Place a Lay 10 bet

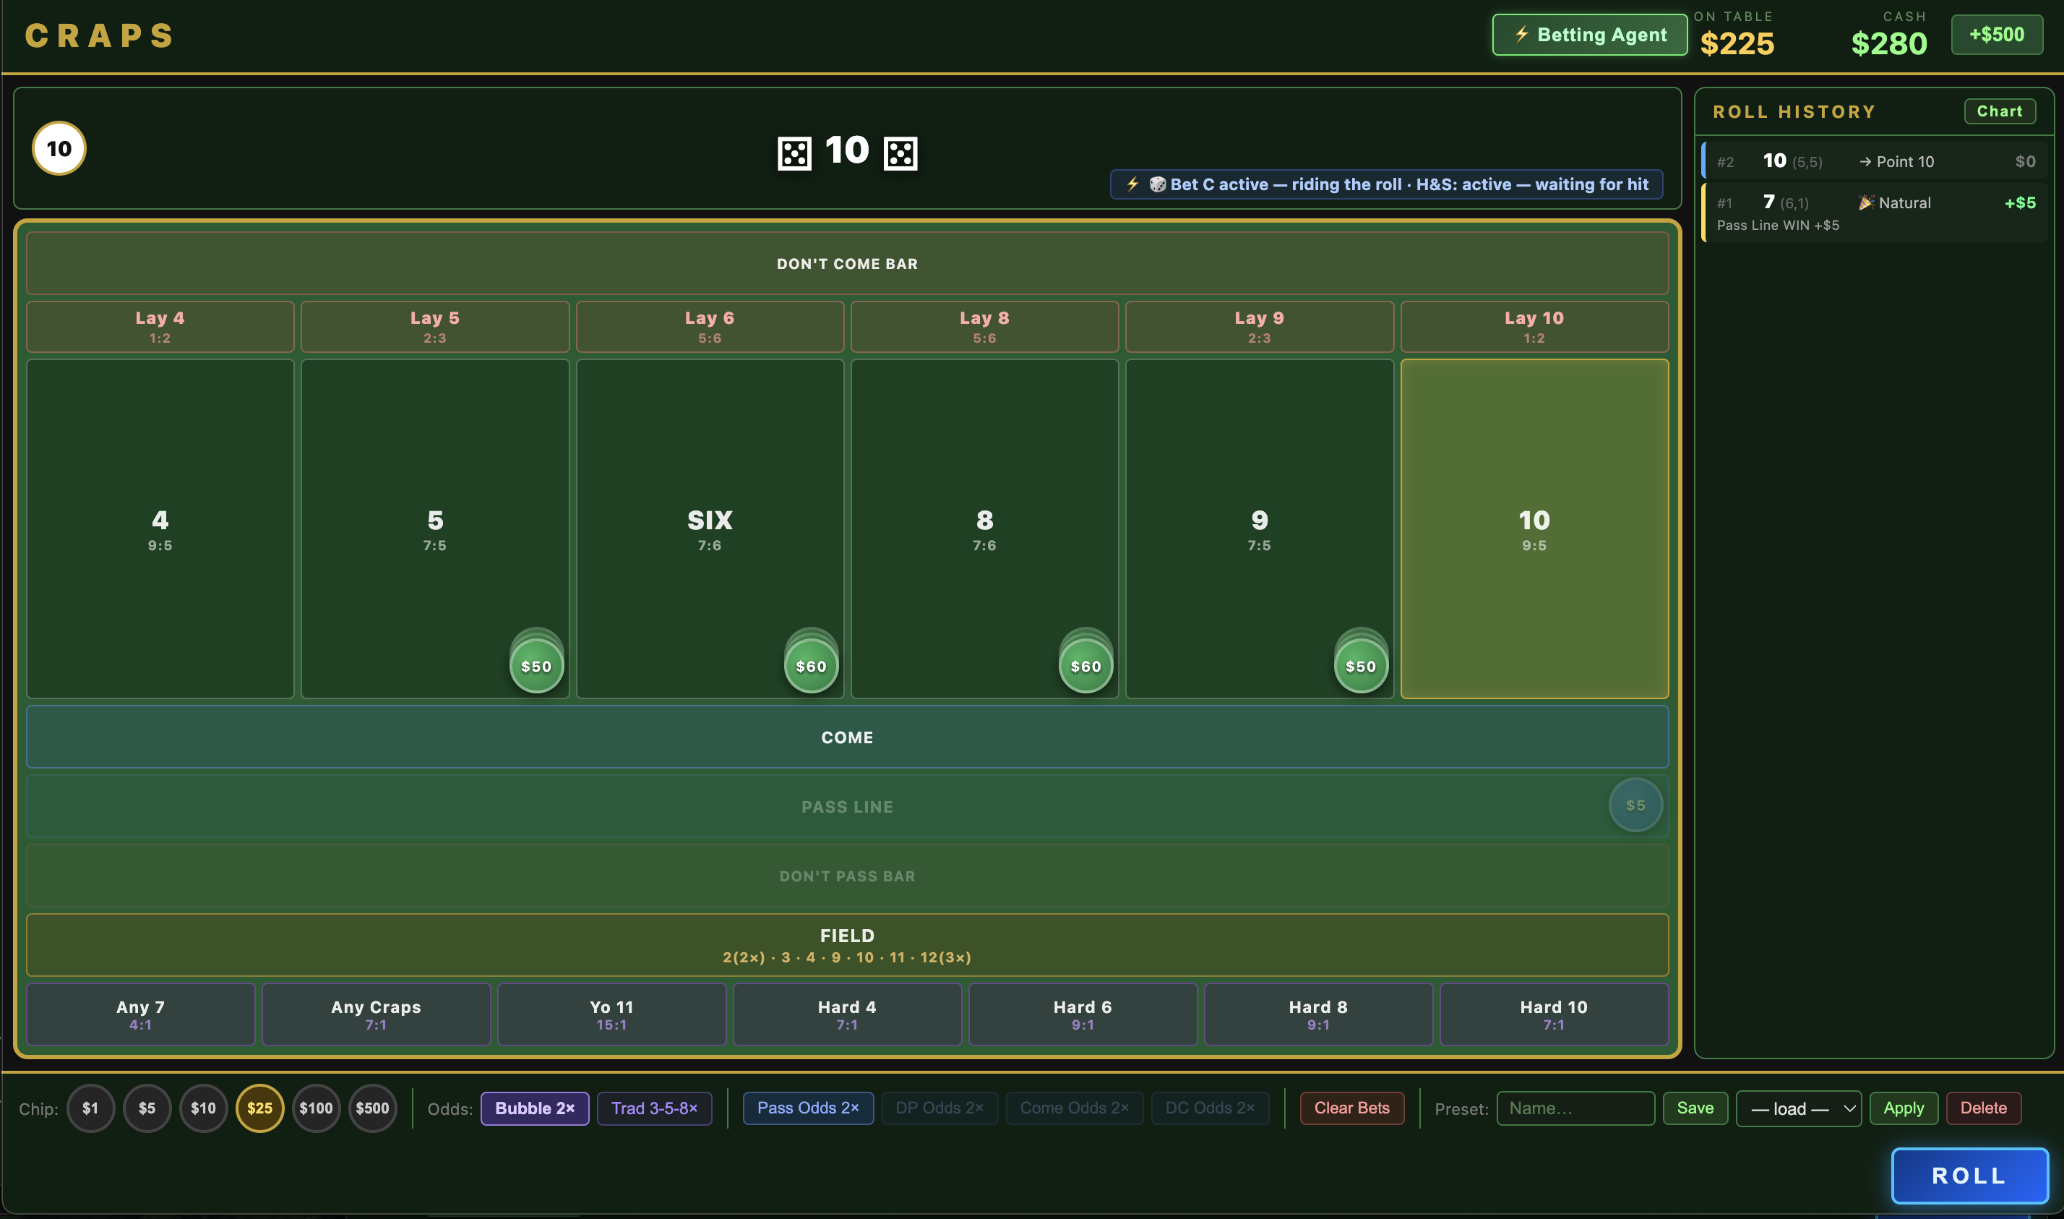(1534, 327)
